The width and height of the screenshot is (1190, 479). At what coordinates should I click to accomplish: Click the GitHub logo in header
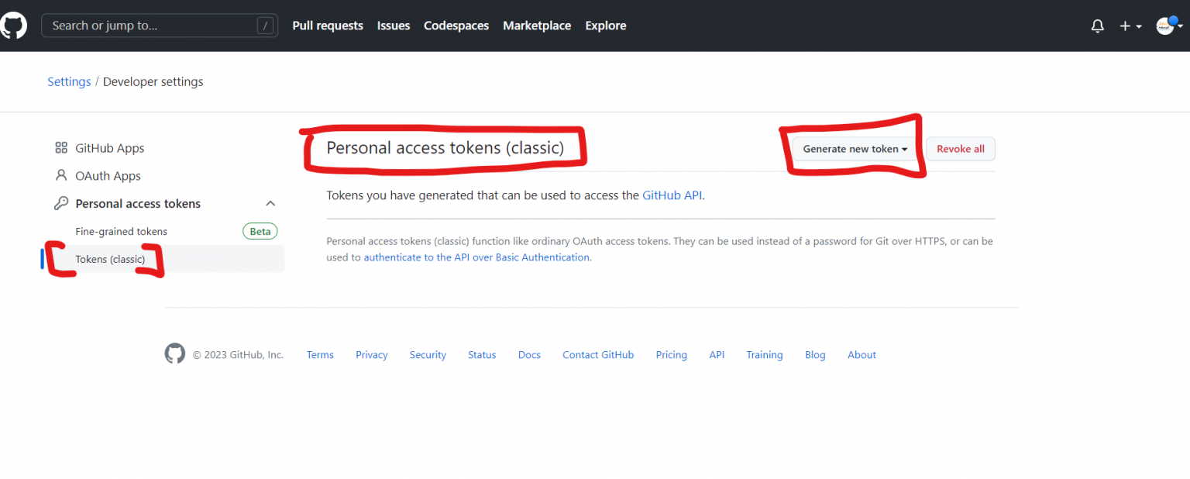click(x=14, y=26)
